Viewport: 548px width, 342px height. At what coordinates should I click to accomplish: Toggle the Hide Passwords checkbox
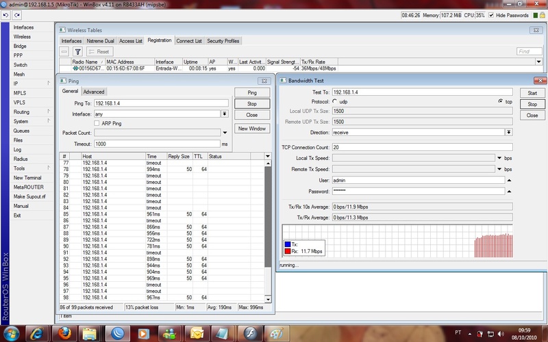coord(491,14)
